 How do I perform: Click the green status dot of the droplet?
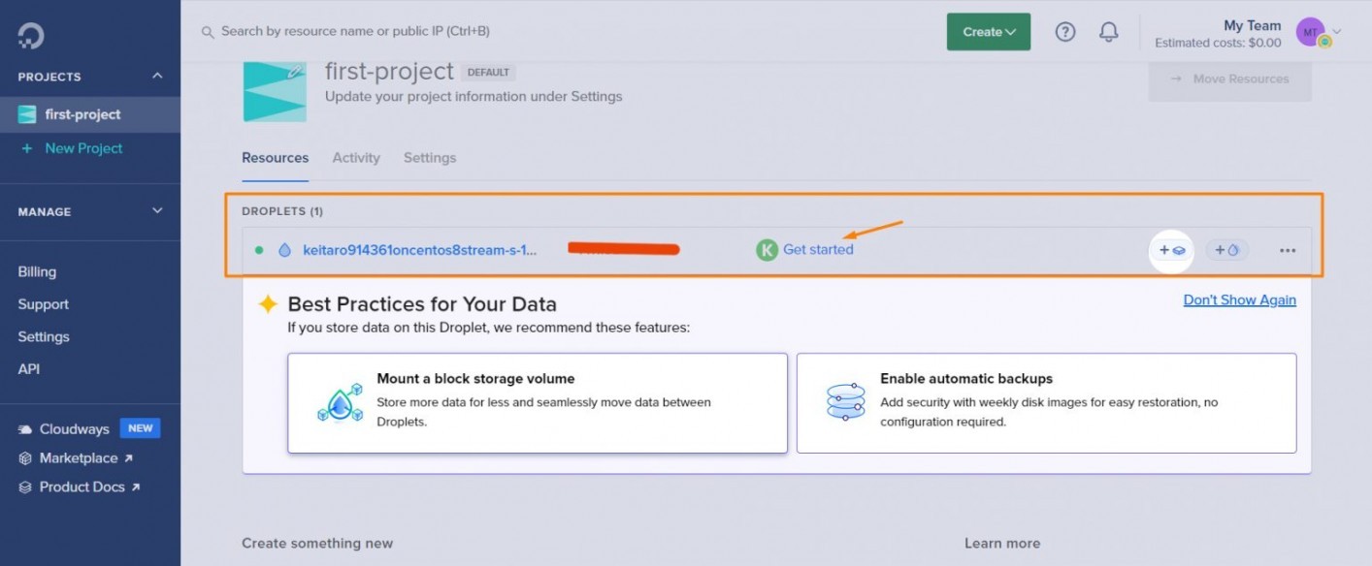pyautogui.click(x=259, y=250)
